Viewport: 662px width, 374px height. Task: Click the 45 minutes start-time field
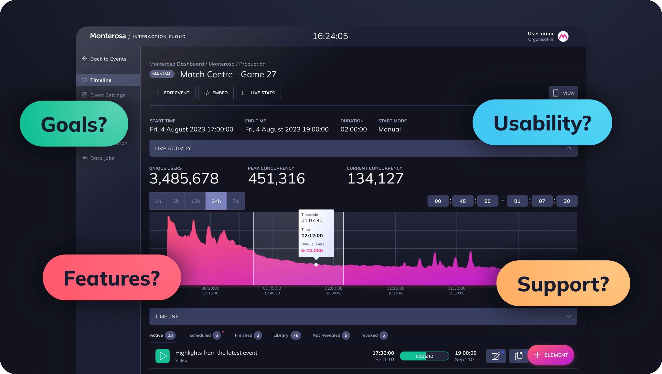point(463,201)
